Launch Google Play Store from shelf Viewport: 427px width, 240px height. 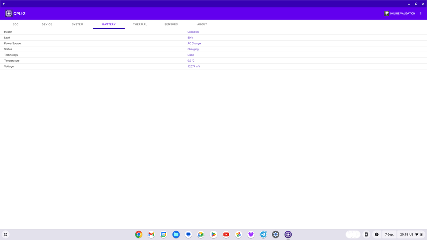pyautogui.click(x=213, y=234)
